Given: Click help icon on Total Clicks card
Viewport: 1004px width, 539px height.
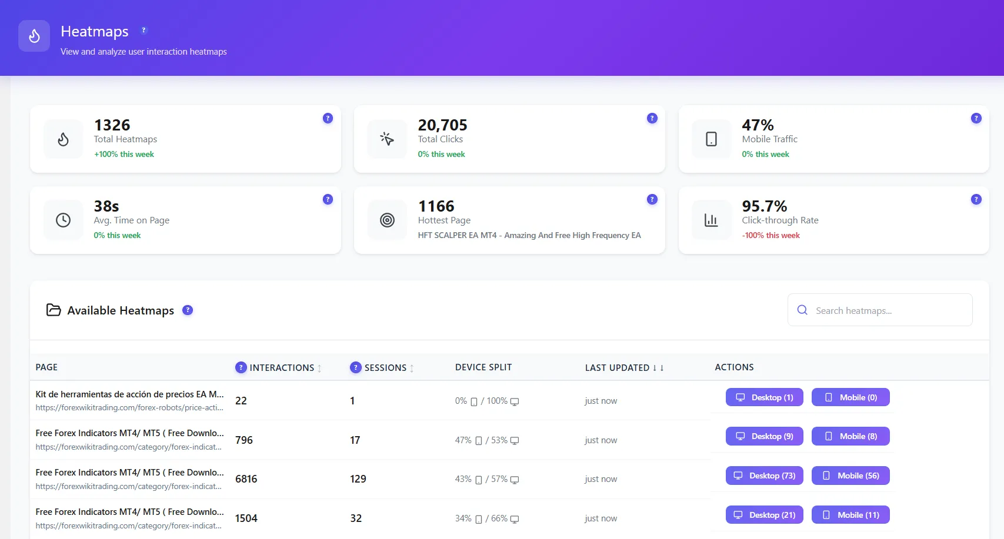Looking at the screenshot, I should (652, 118).
